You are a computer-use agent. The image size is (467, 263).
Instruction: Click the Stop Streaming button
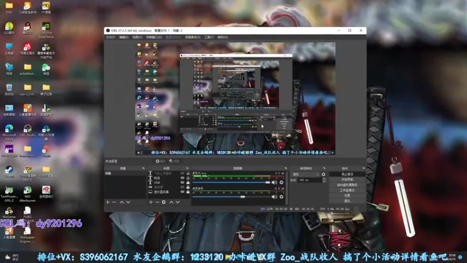(347, 174)
